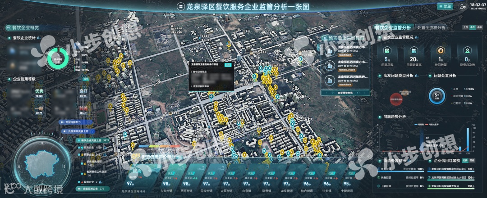Click the 餐饮企业概览 panel header
Viewport: 487px width, 198px height.
(24, 27)
